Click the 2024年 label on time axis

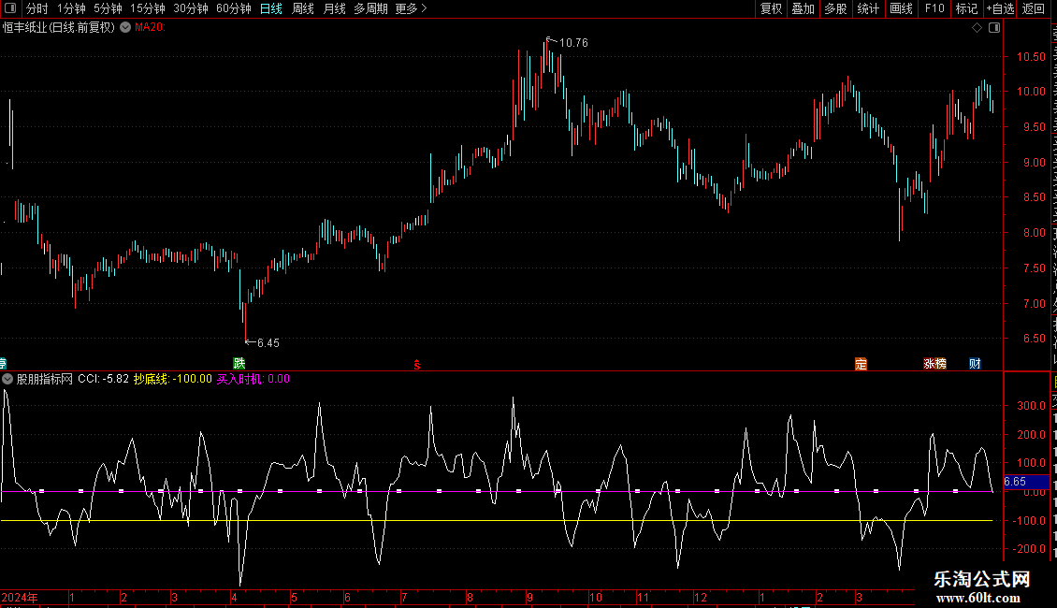click(20, 598)
